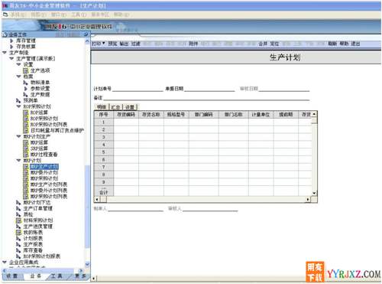The height and width of the screenshot is (284, 382).
Task: Click the 刷新 refresh toolbar button
Action: (x=332, y=44)
